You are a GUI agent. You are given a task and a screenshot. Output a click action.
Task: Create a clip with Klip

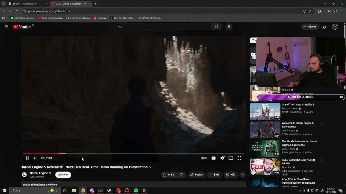231,175
